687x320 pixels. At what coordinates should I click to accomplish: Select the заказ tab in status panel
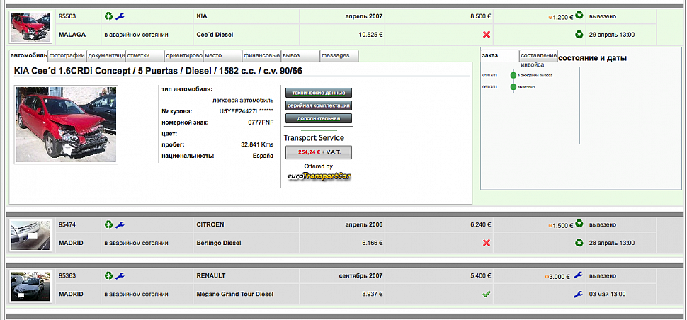[x=500, y=55]
